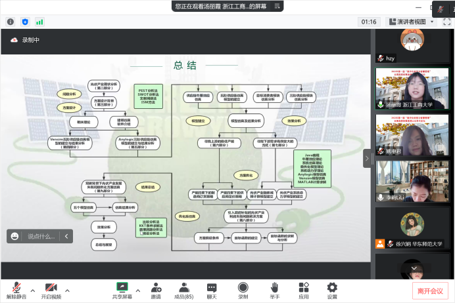This screenshot has width=455, height=303.
Task: Open 设置 settings gear icon
Action: click(332, 291)
